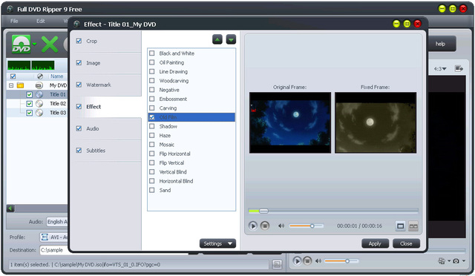
Task: Click the status bar log icon
Action: coord(277,264)
